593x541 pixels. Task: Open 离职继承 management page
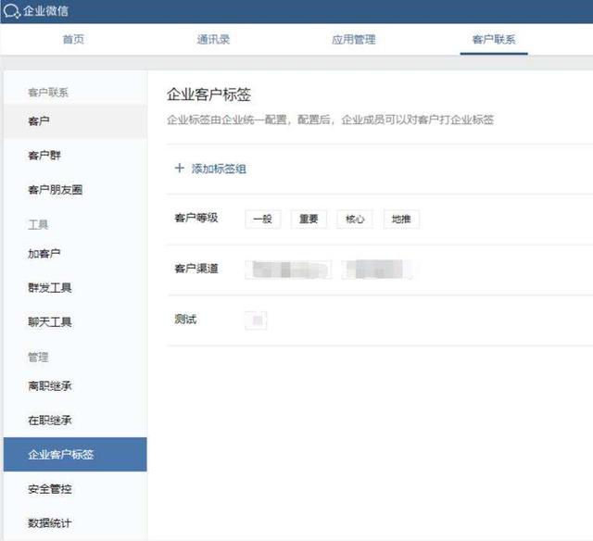coord(75,386)
